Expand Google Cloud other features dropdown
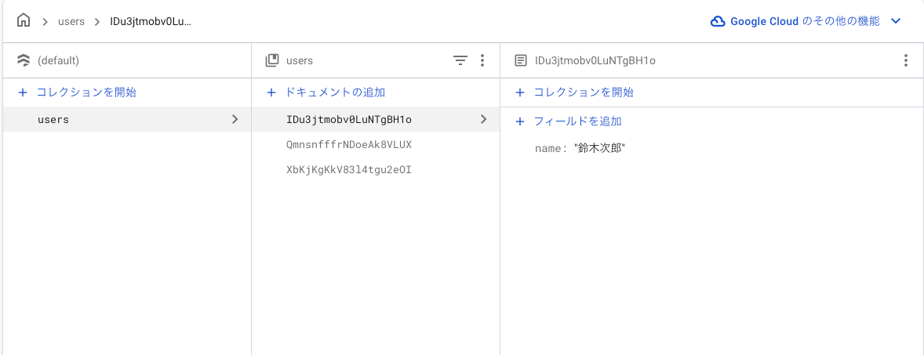Image resolution: width=924 pixels, height=355 pixels. pyautogui.click(x=897, y=22)
